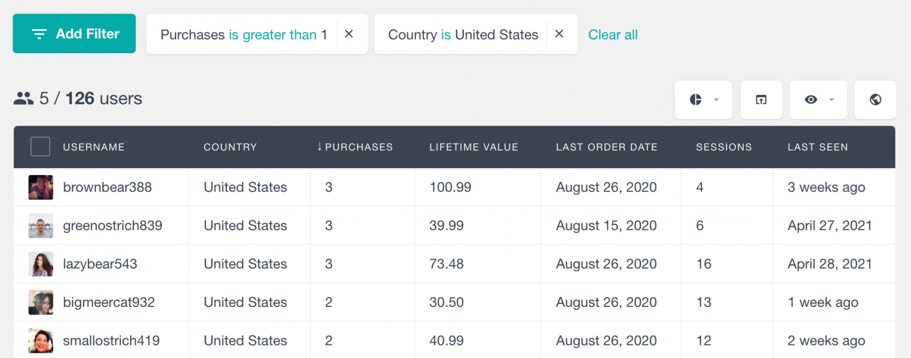The height and width of the screenshot is (358, 911).
Task: Toggle the select-all checkbox in table header
Action: [x=40, y=146]
